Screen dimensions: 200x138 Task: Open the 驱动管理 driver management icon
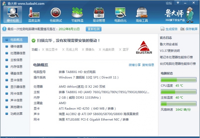pos(99,14)
